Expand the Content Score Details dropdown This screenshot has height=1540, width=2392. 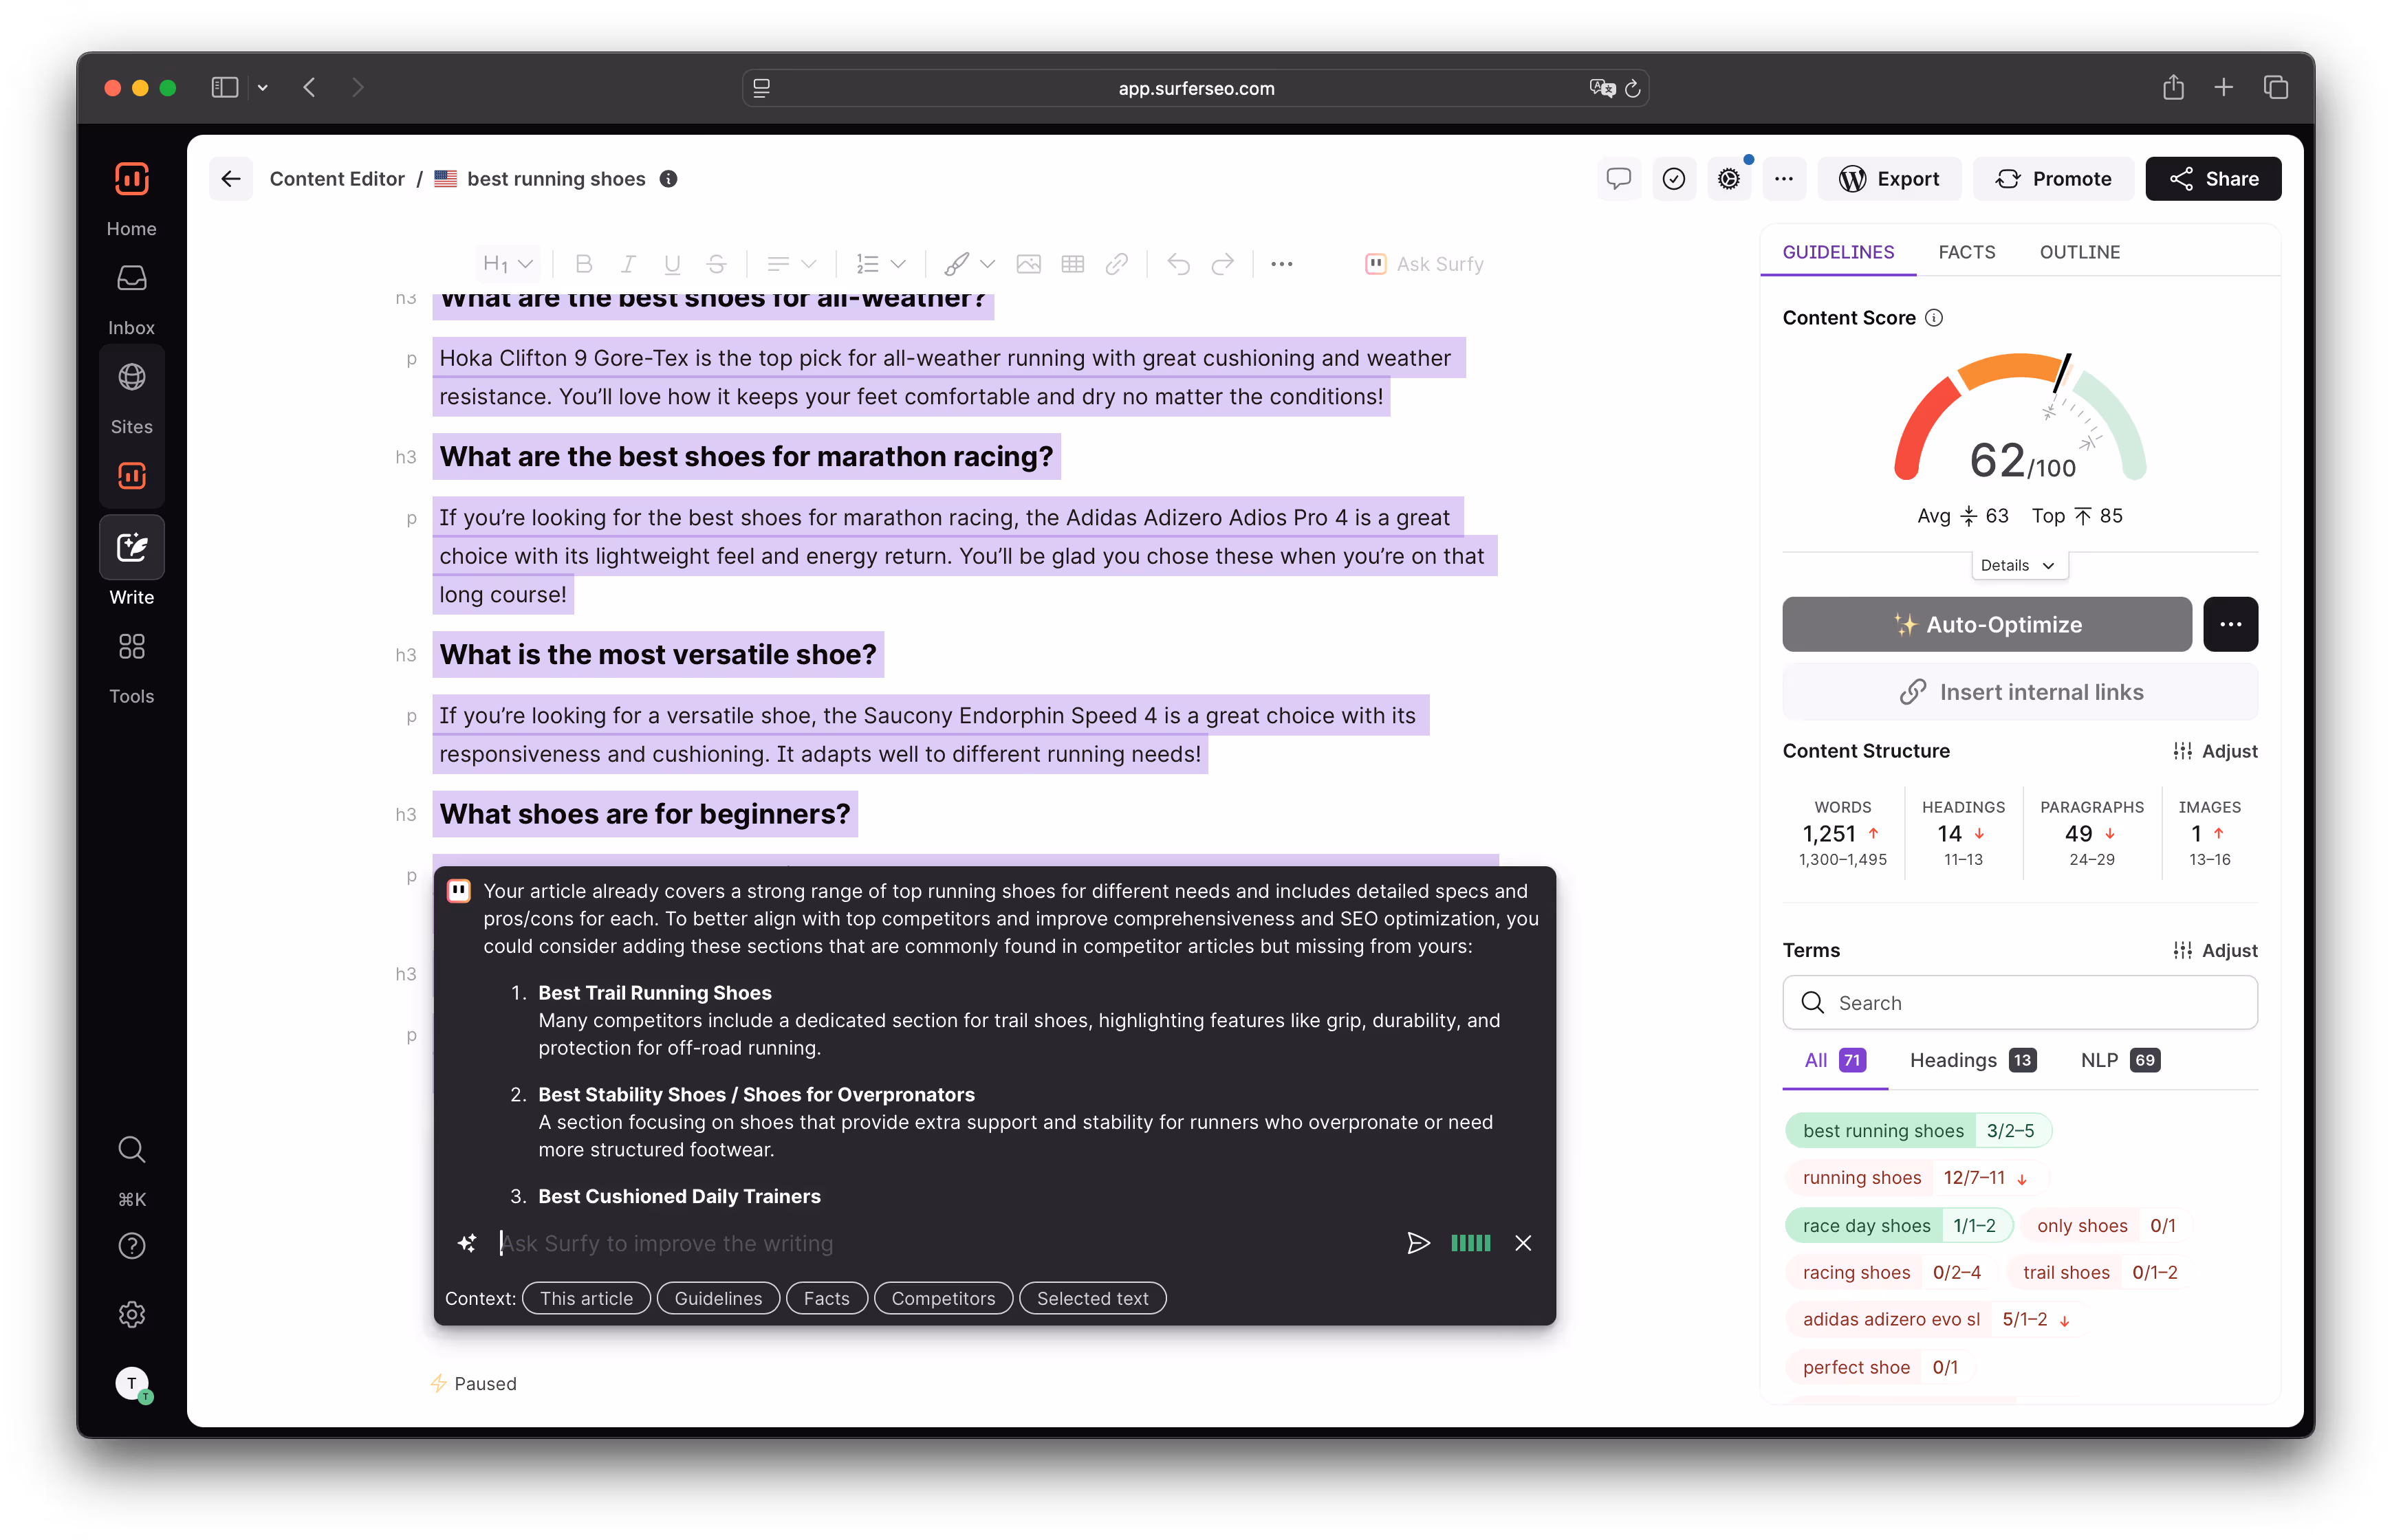coord(2019,565)
